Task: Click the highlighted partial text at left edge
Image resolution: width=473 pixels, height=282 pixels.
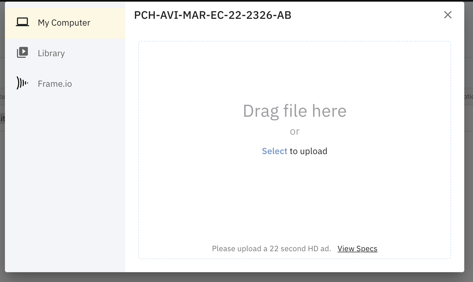Action: pyautogui.click(x=2, y=118)
